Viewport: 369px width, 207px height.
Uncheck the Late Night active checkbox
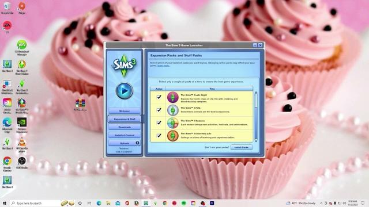tap(159, 97)
